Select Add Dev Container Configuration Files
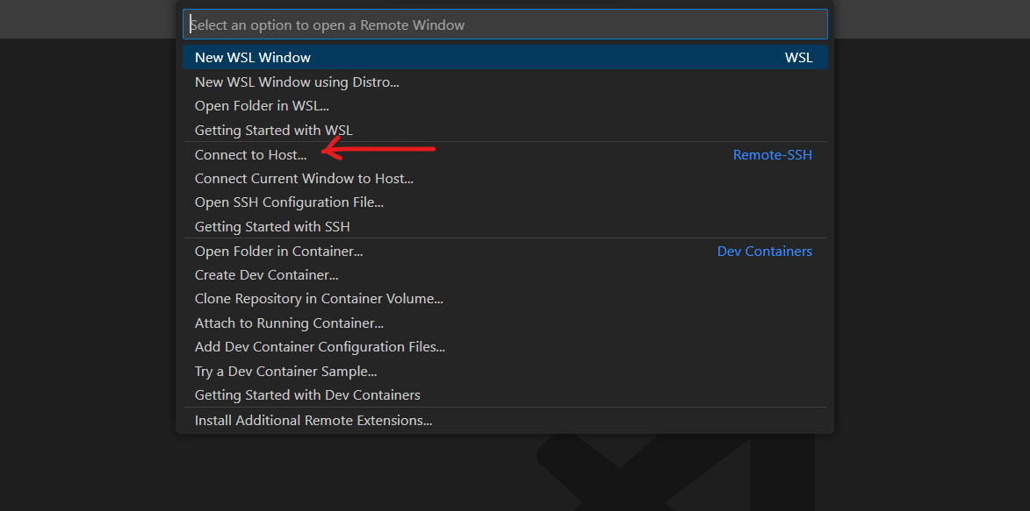This screenshot has height=511, width=1030. (320, 346)
